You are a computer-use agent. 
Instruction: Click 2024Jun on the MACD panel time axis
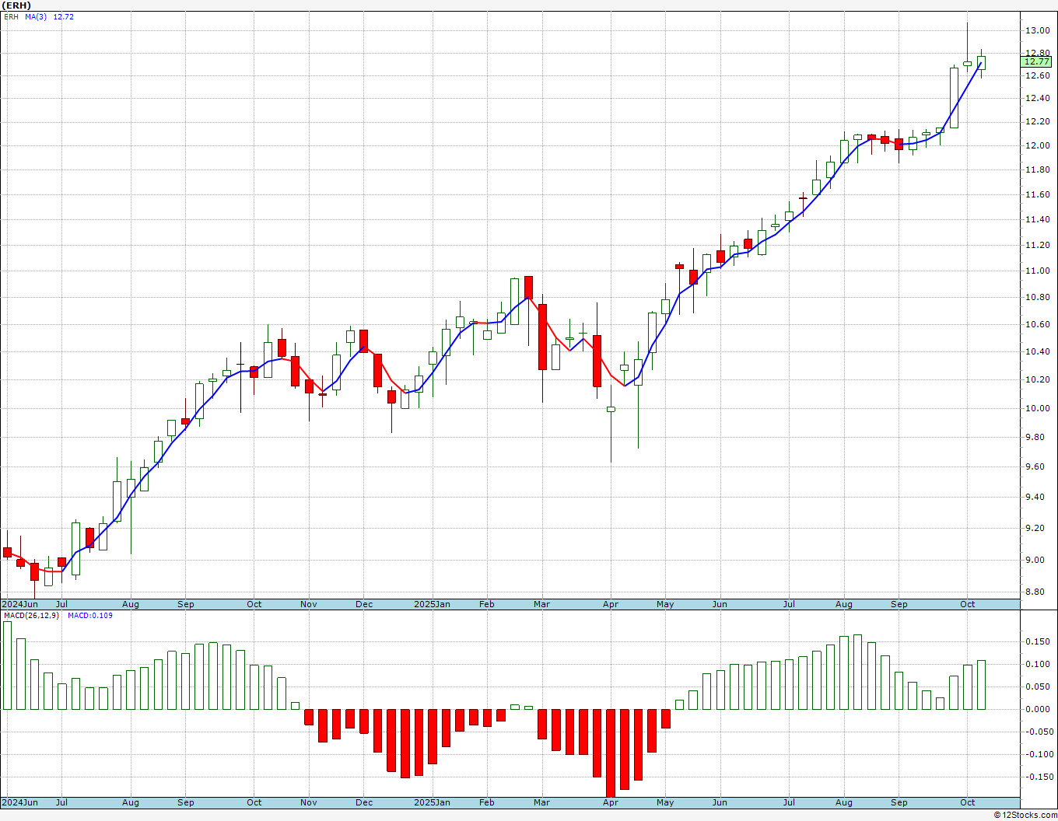tap(19, 802)
